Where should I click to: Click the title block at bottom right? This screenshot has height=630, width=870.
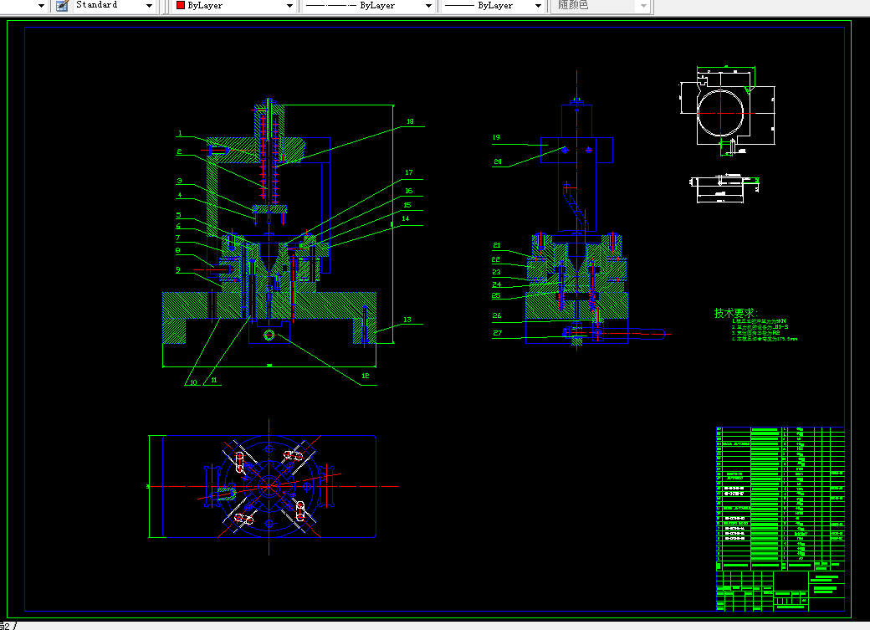tap(780, 590)
